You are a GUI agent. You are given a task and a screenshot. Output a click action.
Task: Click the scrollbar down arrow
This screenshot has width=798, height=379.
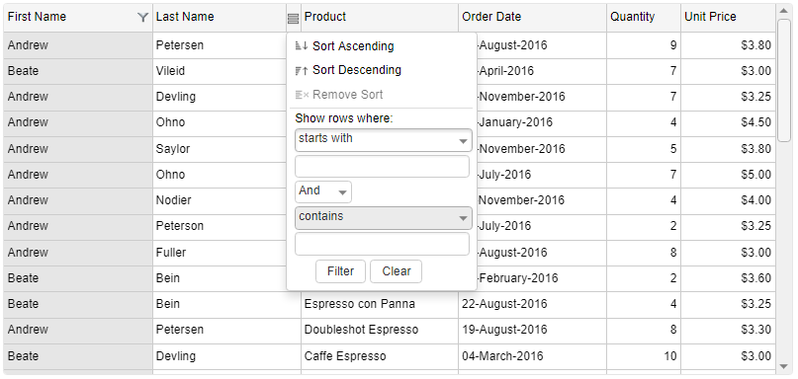tap(783, 366)
